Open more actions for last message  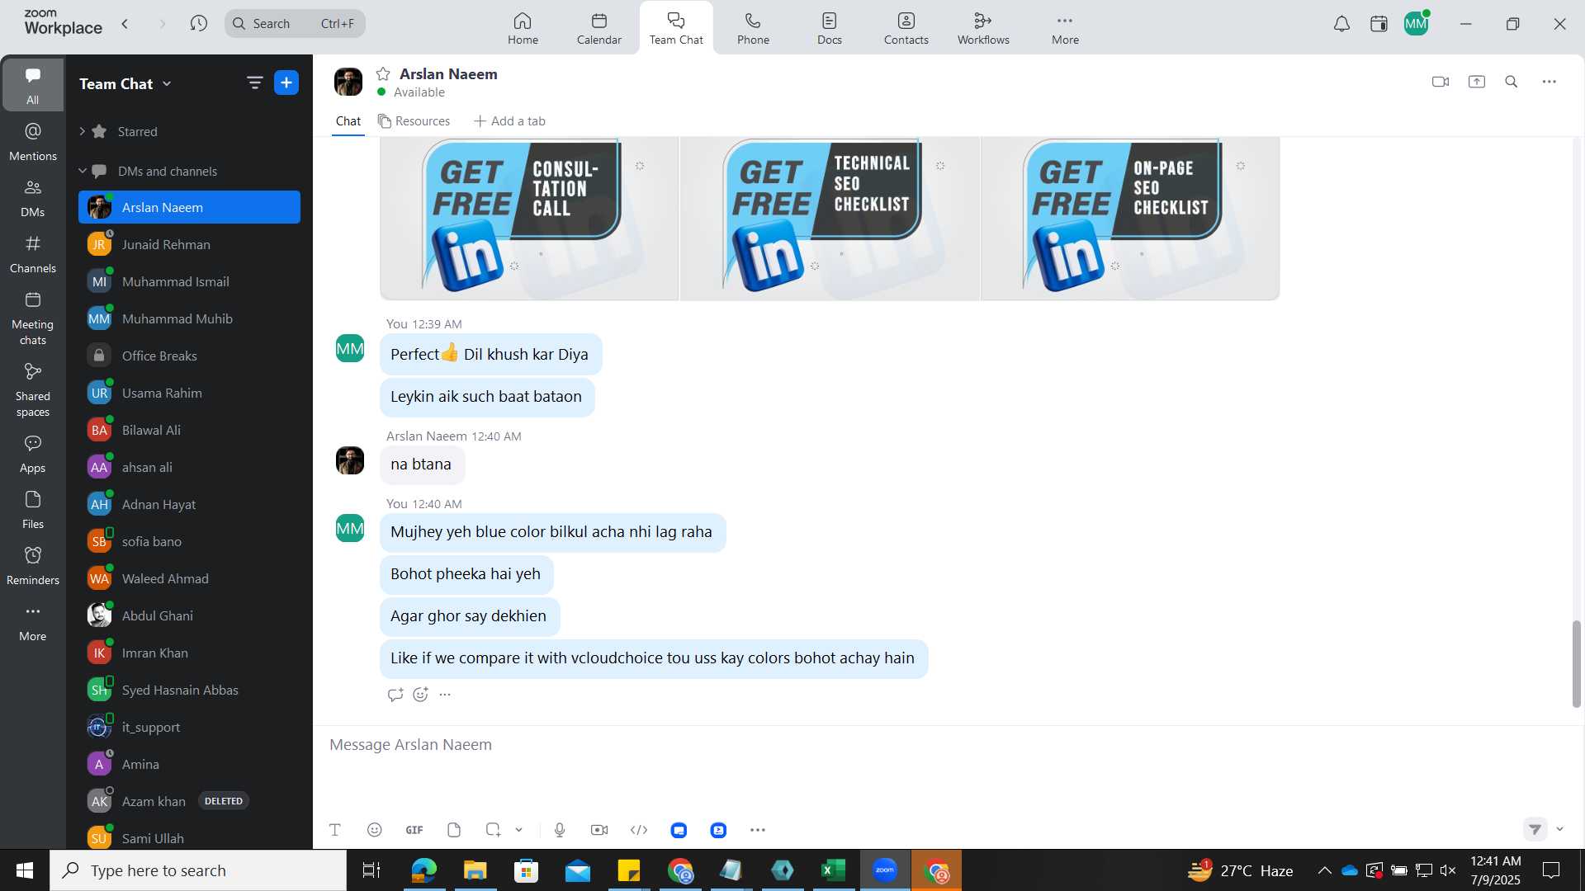pyautogui.click(x=445, y=695)
